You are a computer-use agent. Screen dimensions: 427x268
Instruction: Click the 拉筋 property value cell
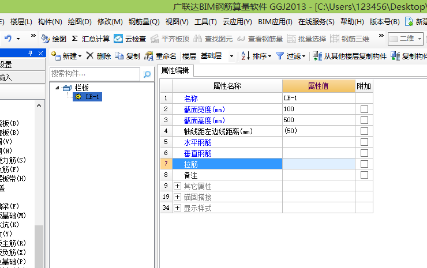319,164
